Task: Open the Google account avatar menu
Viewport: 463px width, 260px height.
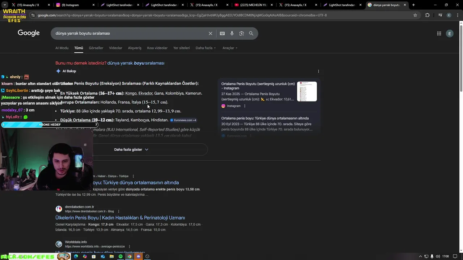Action: tap(450, 33)
